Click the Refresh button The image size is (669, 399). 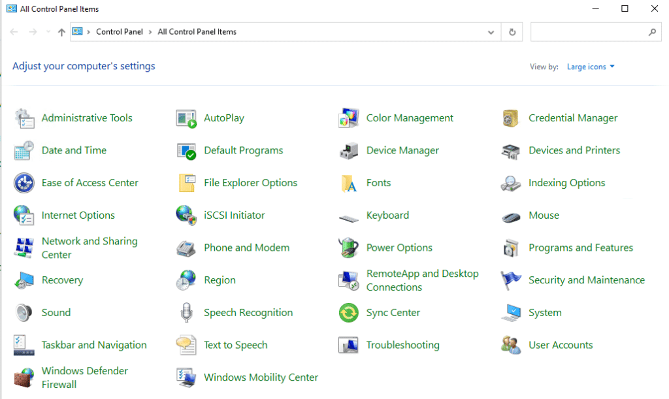pos(512,31)
